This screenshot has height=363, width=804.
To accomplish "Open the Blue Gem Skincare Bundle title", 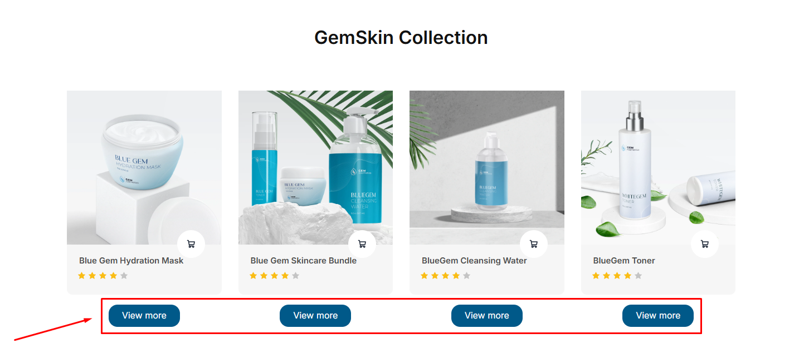I will coord(304,261).
